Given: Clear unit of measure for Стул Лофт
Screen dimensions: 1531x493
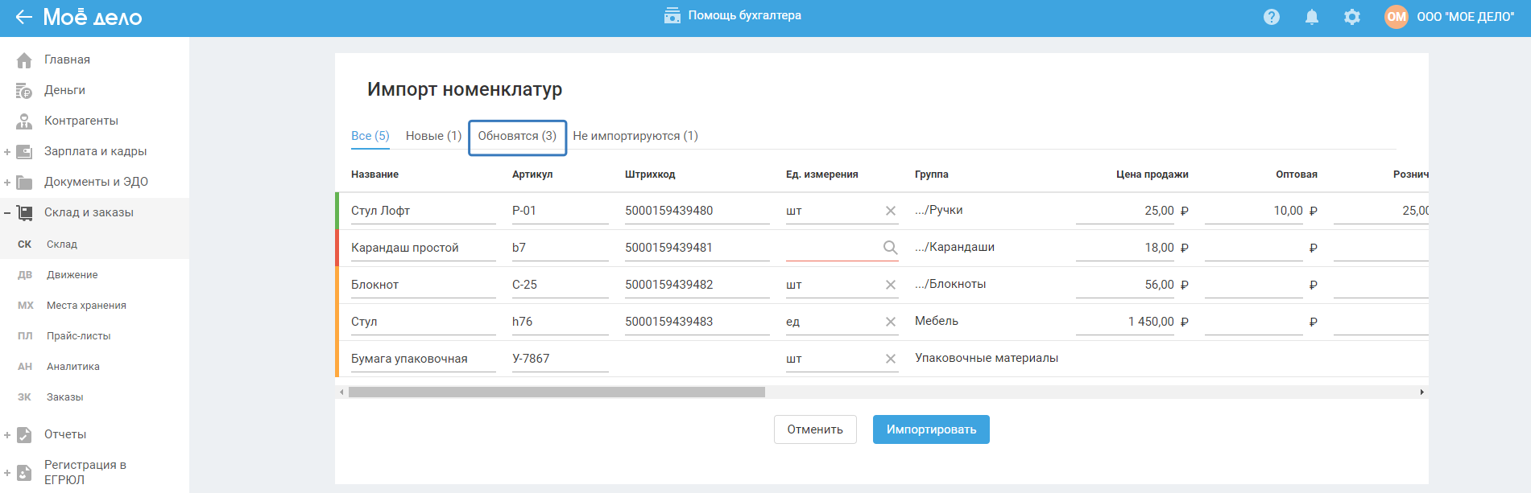Looking at the screenshot, I should [890, 211].
